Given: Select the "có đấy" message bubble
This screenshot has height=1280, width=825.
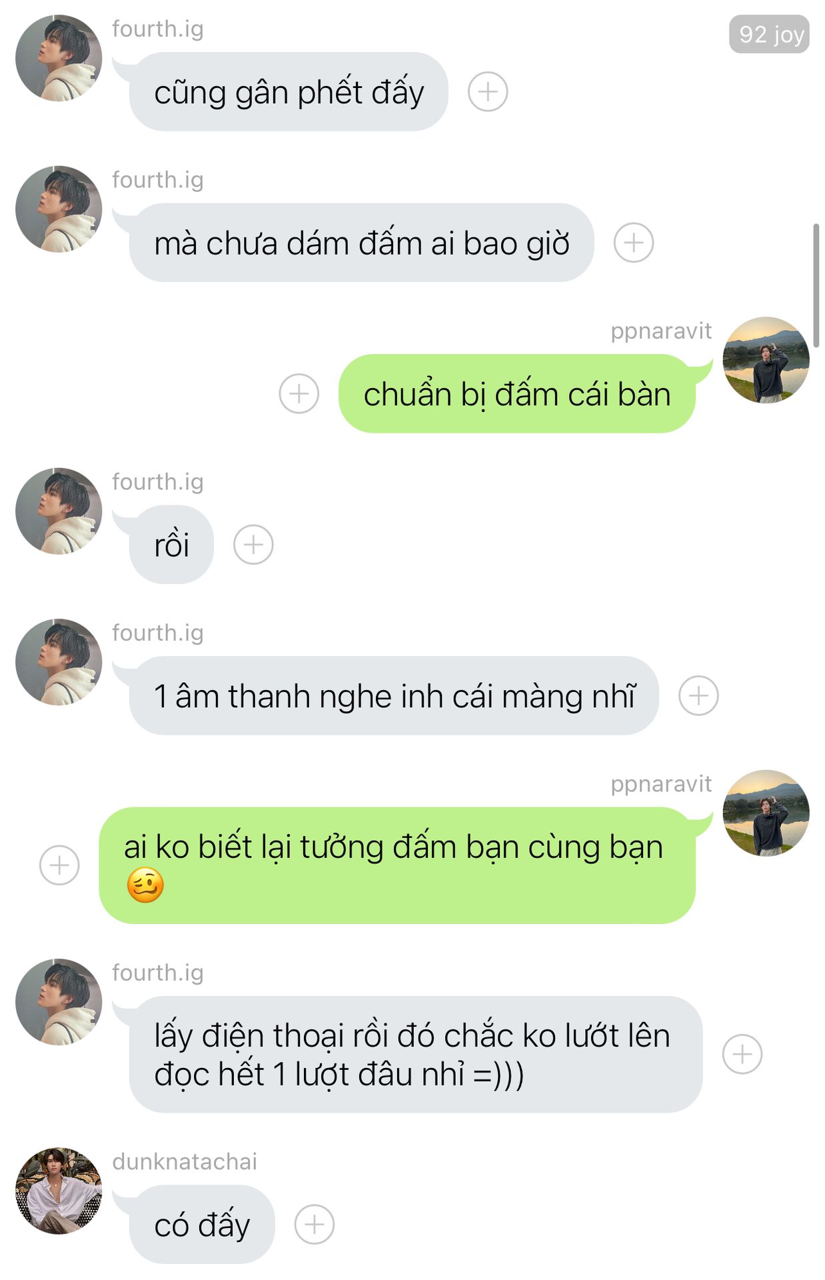Looking at the screenshot, I should tap(202, 1224).
